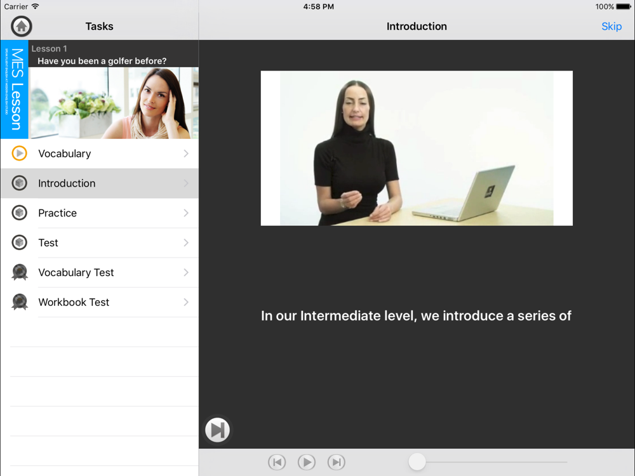Click the Workbook Test badge icon
This screenshot has width=635, height=476.
click(x=20, y=302)
